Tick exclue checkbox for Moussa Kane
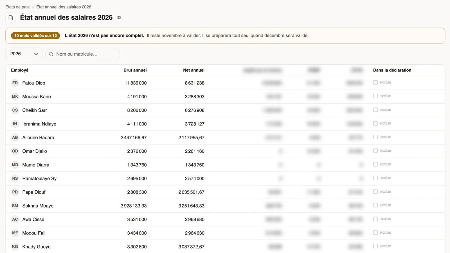This screenshot has height=253, width=450. tap(375, 96)
